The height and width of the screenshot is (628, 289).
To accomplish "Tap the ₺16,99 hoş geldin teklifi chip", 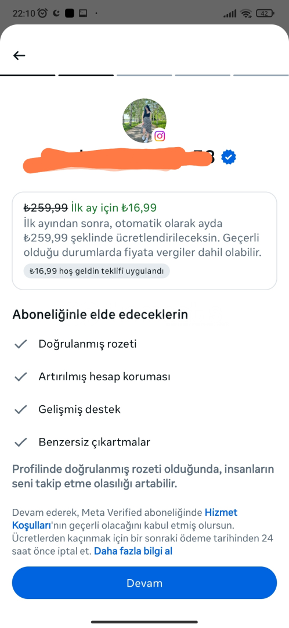I will click(x=97, y=271).
